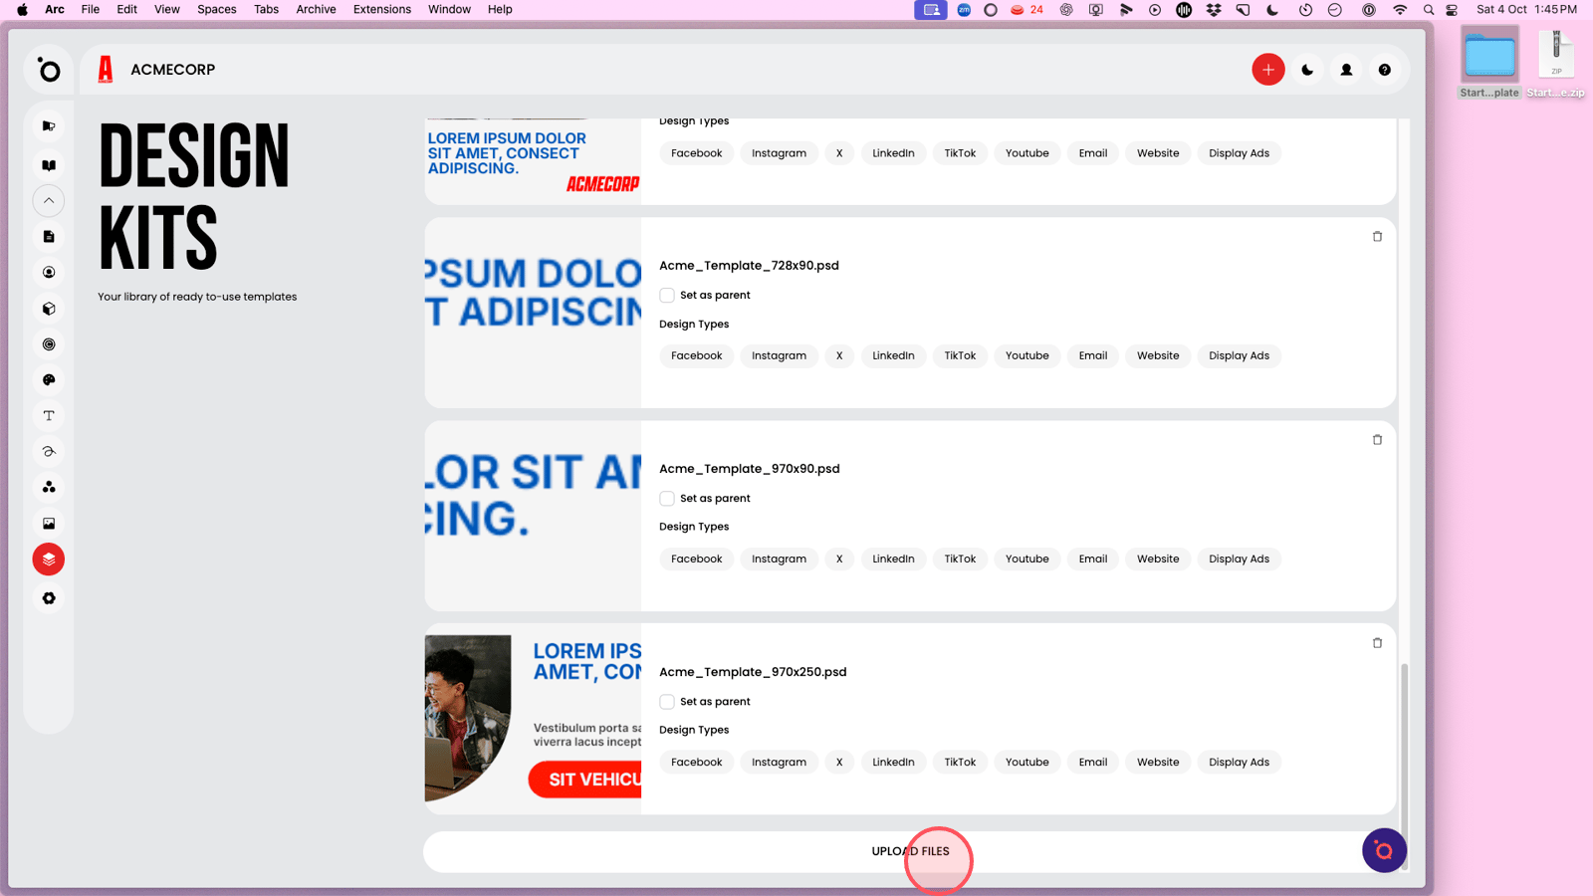Open the typography T icon in the sidebar
This screenshot has height=896, width=1593.
[x=49, y=416]
